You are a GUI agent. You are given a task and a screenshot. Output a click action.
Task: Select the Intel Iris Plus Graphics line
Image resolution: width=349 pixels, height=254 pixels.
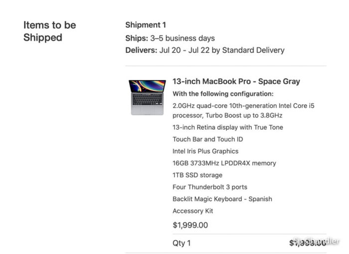tap(205, 151)
